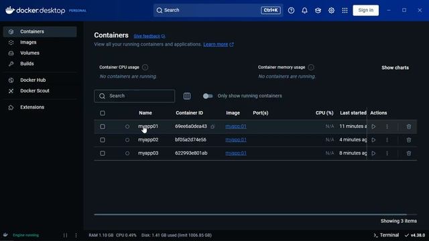This screenshot has width=429, height=241.
Task: Click the Sign in button
Action: click(x=366, y=11)
